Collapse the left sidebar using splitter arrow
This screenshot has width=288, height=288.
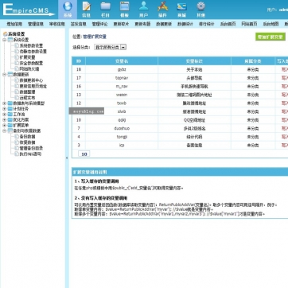[x=67, y=158]
